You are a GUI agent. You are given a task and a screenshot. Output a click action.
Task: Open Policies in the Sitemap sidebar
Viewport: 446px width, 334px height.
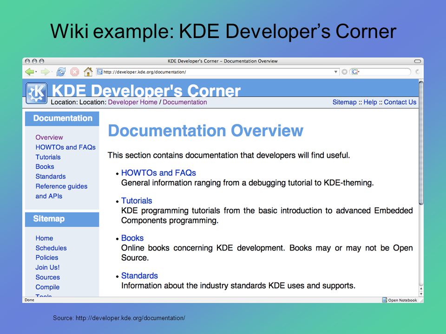(47, 257)
